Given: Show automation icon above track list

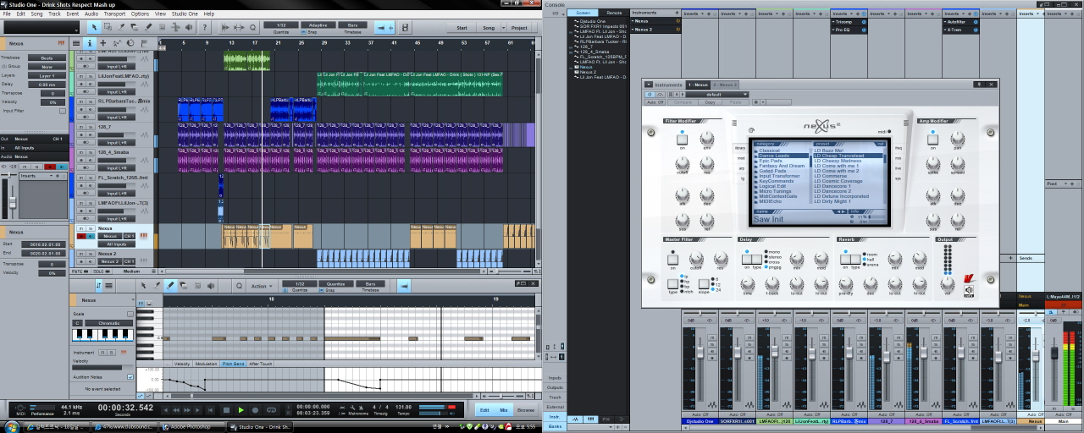Looking at the screenshot, I should click(x=117, y=43).
